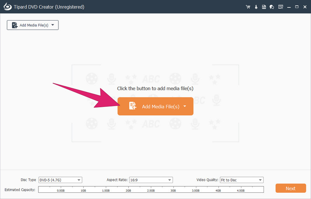Click the Estimated Capacity bar
This screenshot has width=311, height=199.
click(x=151, y=189)
